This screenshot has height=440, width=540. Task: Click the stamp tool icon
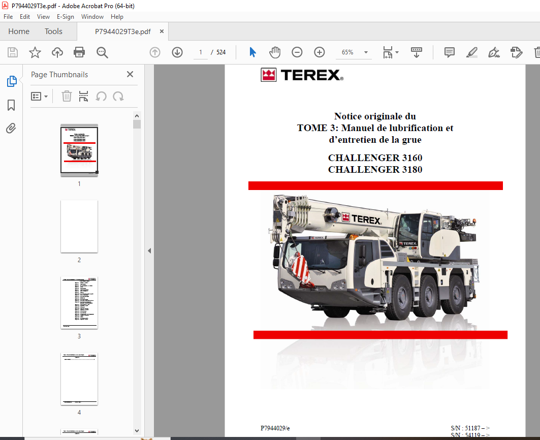point(516,52)
